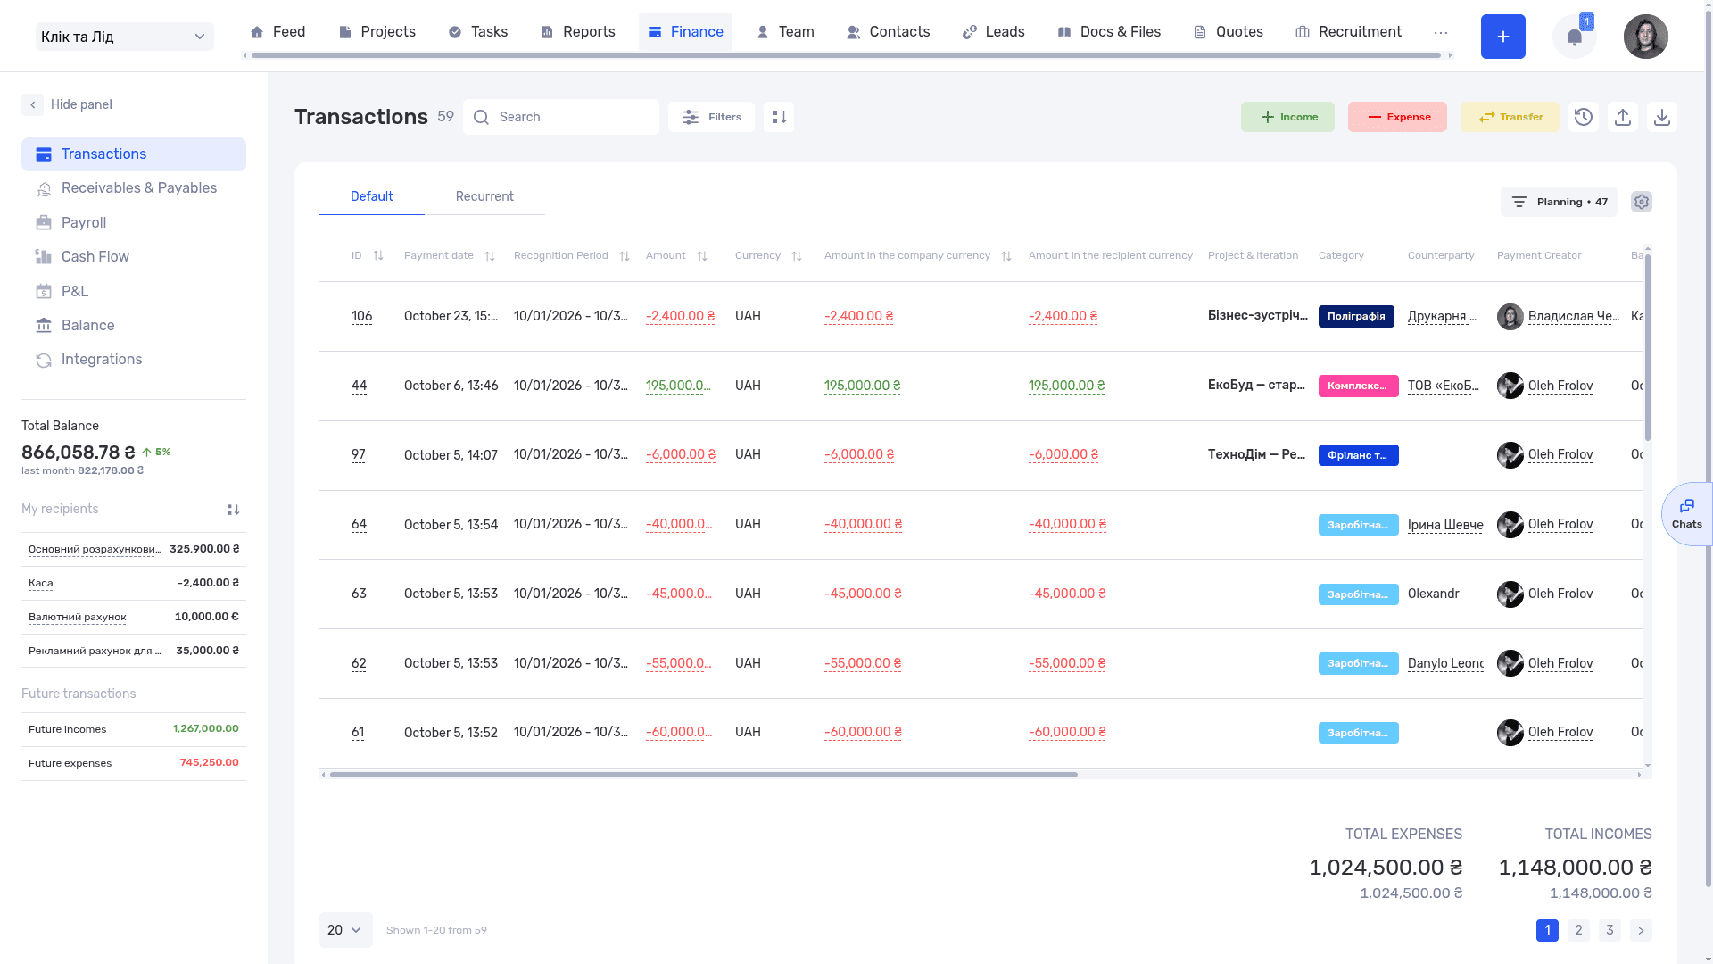Click the Search transactions field

tap(561, 117)
